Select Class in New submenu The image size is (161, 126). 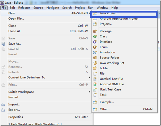tap(124, 36)
